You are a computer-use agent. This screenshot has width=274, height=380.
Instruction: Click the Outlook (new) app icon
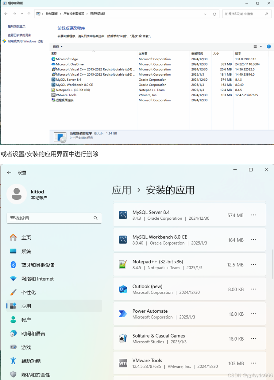pos(123,289)
